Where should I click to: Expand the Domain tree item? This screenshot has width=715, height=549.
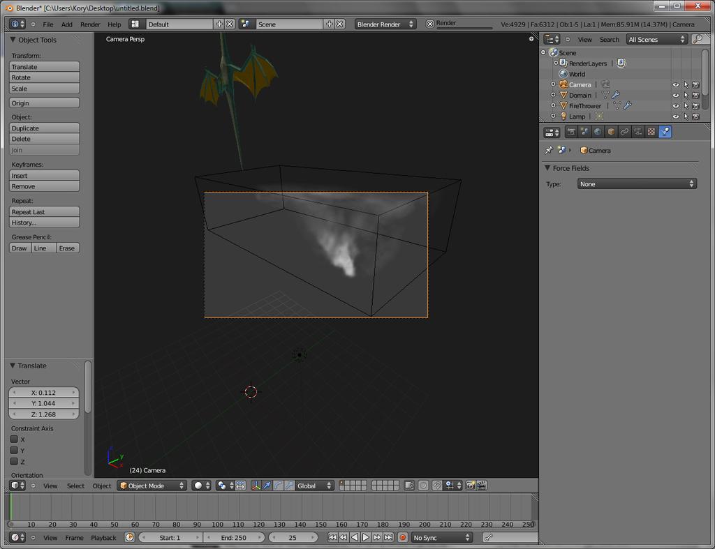click(x=553, y=95)
